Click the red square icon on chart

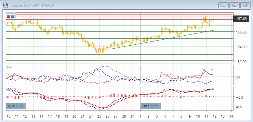coord(9,17)
